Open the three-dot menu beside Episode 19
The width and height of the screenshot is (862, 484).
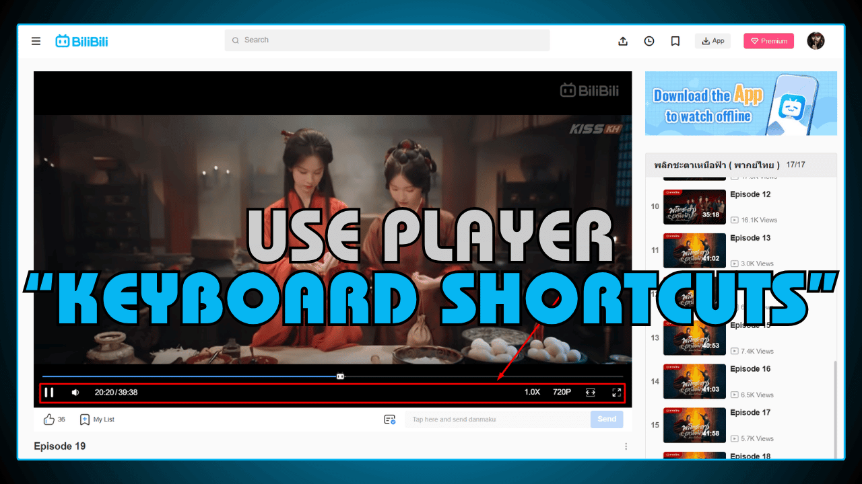(626, 446)
